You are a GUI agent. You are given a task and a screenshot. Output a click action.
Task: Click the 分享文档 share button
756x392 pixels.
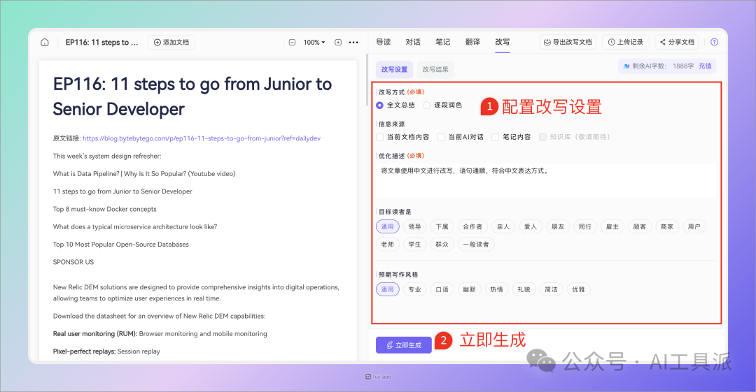pos(677,43)
